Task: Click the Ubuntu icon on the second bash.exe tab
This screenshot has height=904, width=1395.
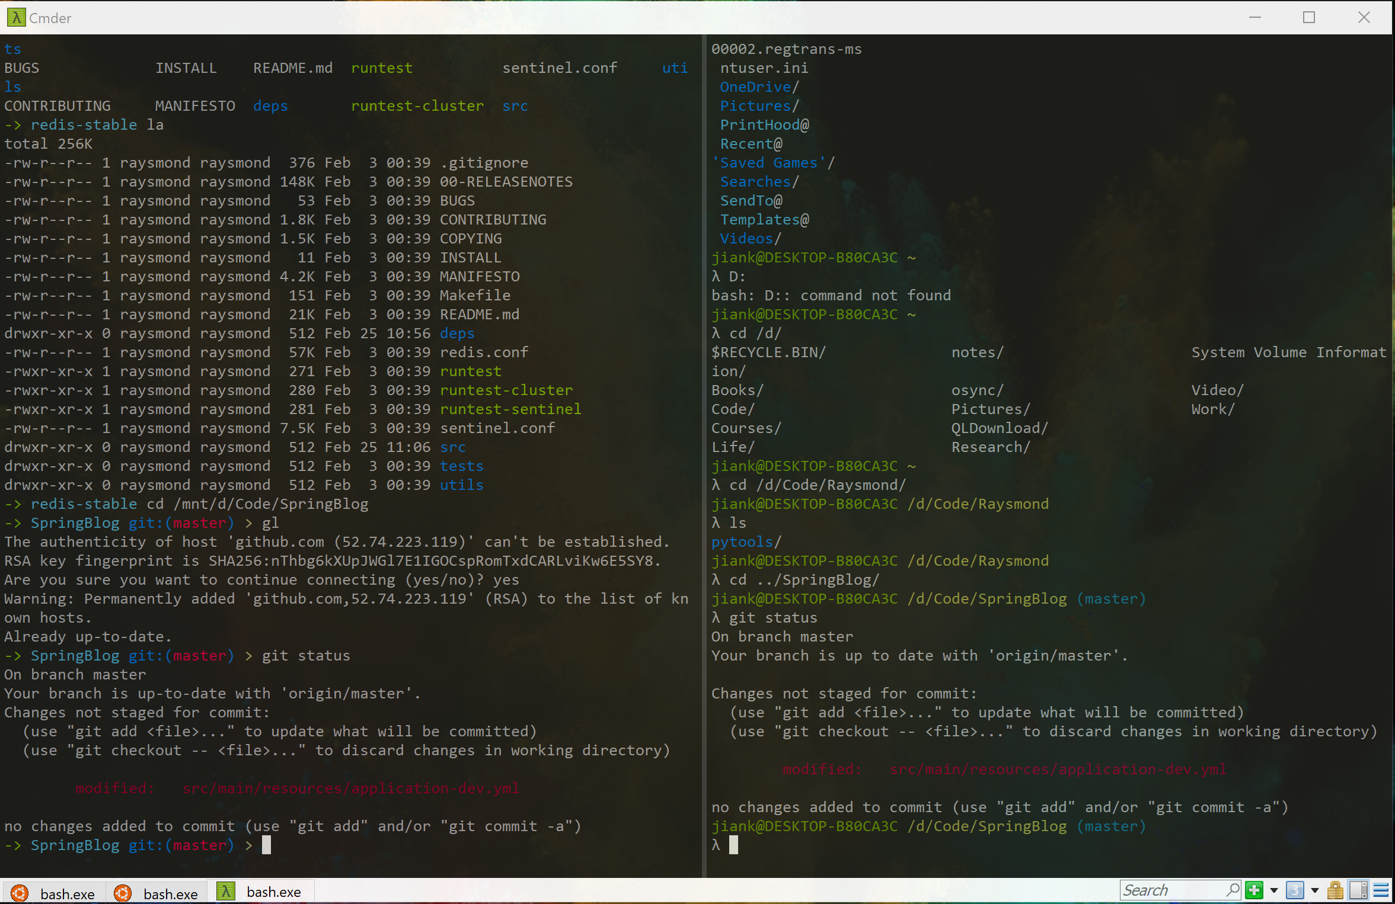Action: click(123, 892)
